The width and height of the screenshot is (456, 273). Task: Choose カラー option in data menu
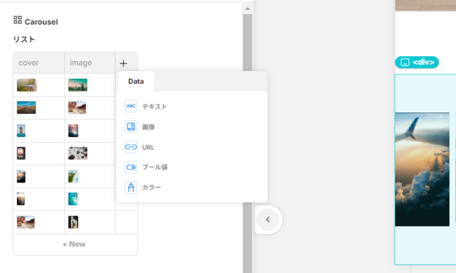pyautogui.click(x=151, y=187)
